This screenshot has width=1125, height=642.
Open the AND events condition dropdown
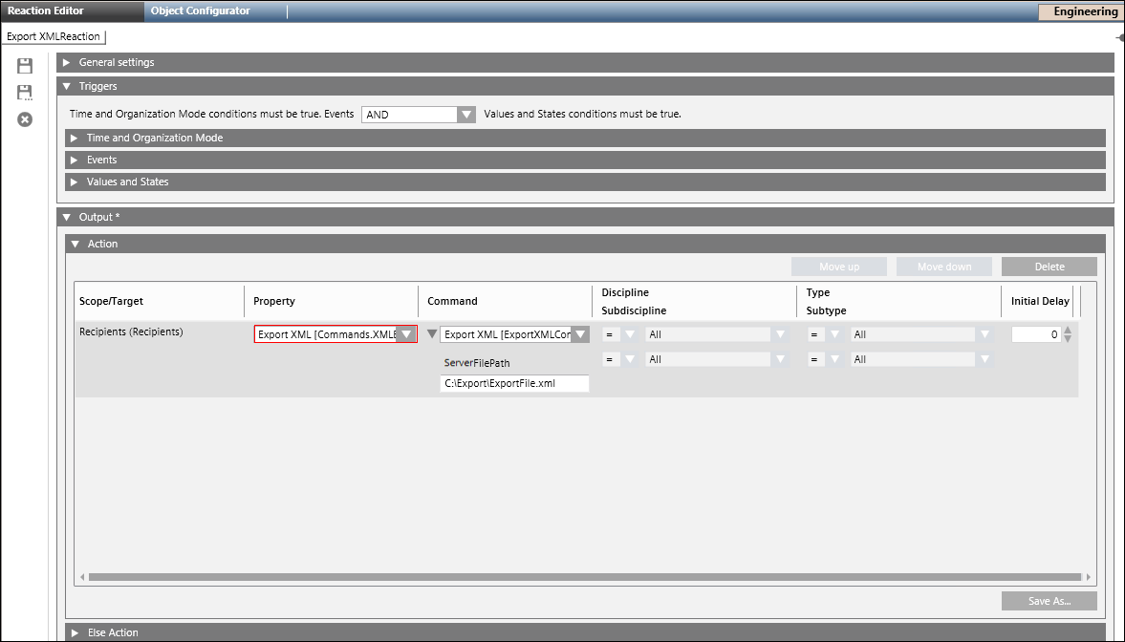[x=465, y=115]
